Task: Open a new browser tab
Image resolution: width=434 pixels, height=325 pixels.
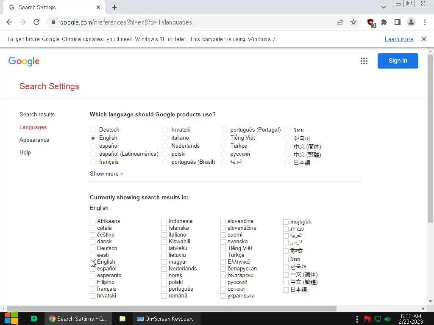Action: coord(114,7)
